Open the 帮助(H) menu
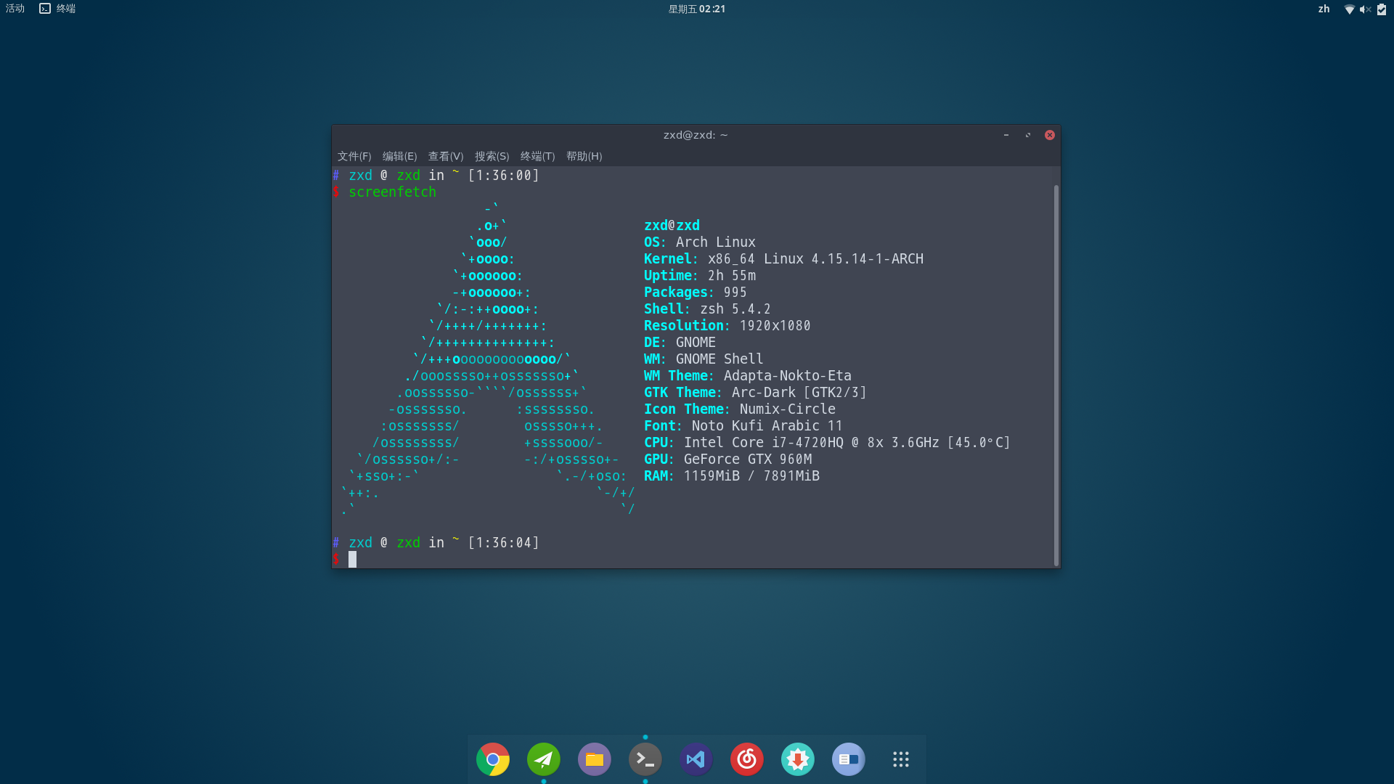 click(584, 156)
